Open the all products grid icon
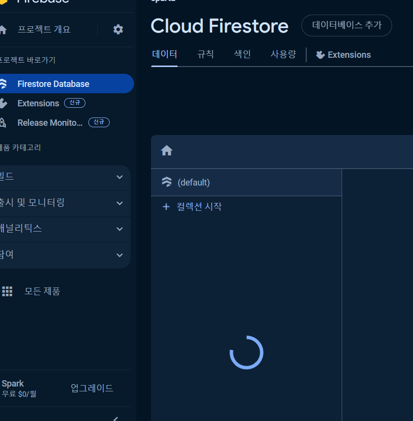Image resolution: width=413 pixels, height=421 pixels. (x=7, y=291)
